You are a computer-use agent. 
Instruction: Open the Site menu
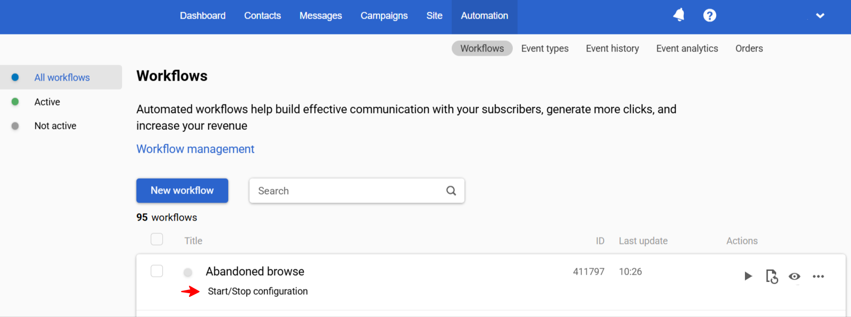[x=434, y=16]
